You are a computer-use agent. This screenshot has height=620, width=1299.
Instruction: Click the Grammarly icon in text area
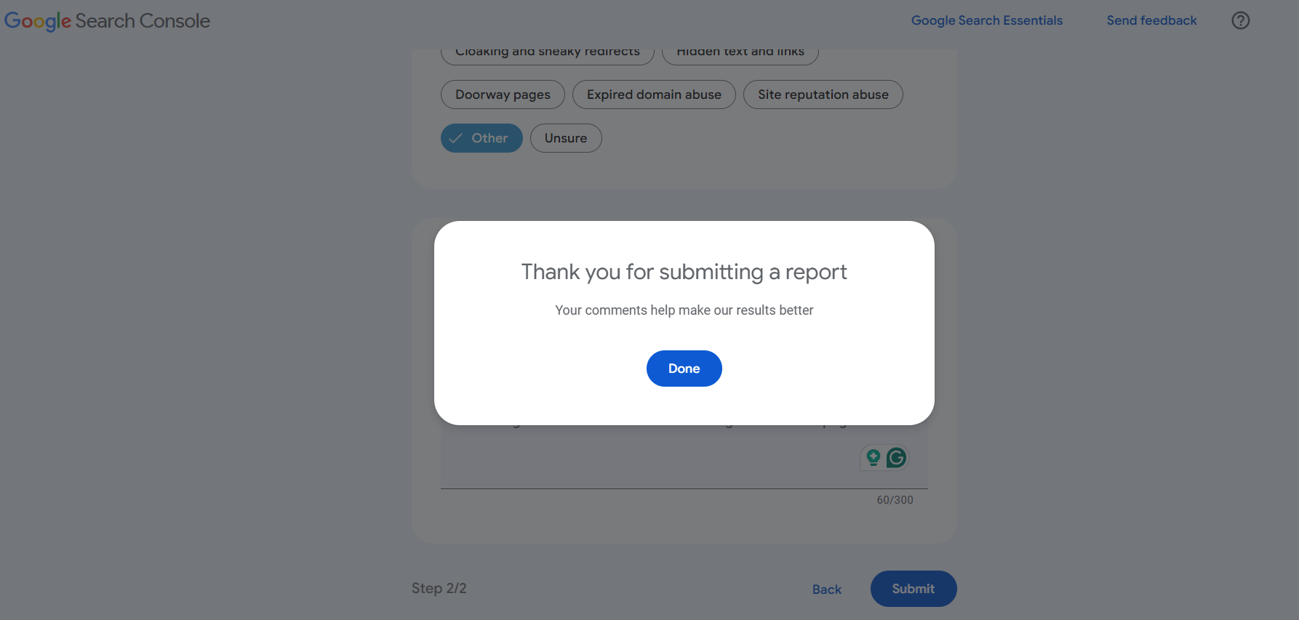click(x=897, y=457)
